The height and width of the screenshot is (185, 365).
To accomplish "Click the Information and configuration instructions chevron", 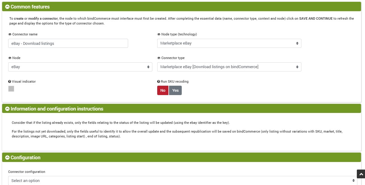I will point(7,109).
